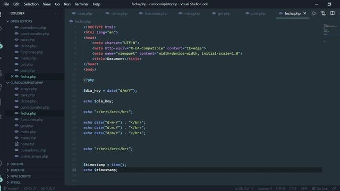Open errors and warnings problems indicator
Viewport: 340px width, 191px height.
pyautogui.click(x=48, y=189)
